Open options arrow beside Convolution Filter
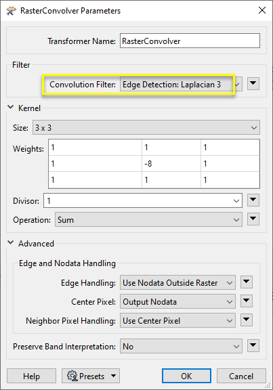Viewport: 273px width, 390px height. (253, 84)
